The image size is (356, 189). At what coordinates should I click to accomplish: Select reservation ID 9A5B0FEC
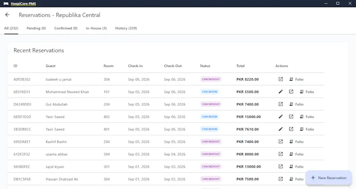coord(22,166)
